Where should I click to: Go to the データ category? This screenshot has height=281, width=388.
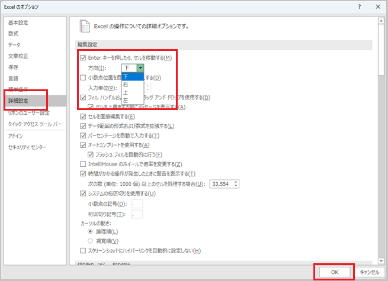point(14,45)
